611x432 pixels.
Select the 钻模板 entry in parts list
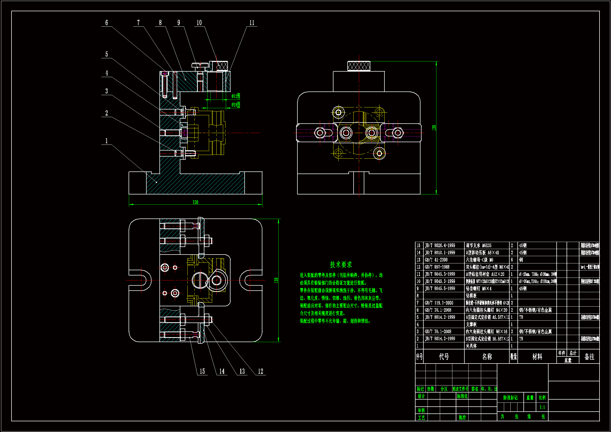click(471, 296)
